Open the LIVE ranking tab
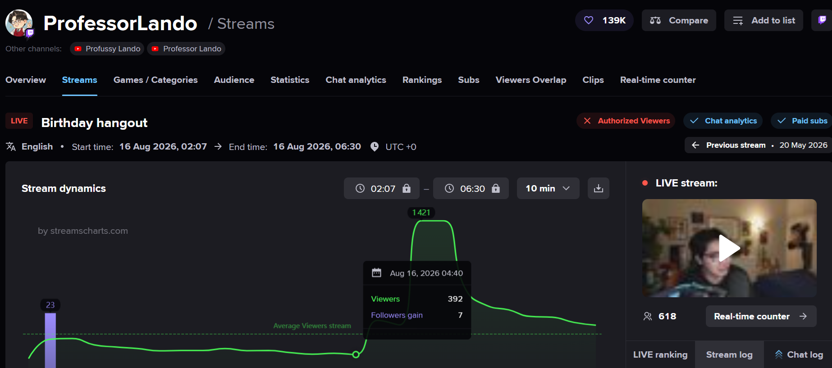This screenshot has height=368, width=832. pyautogui.click(x=660, y=354)
